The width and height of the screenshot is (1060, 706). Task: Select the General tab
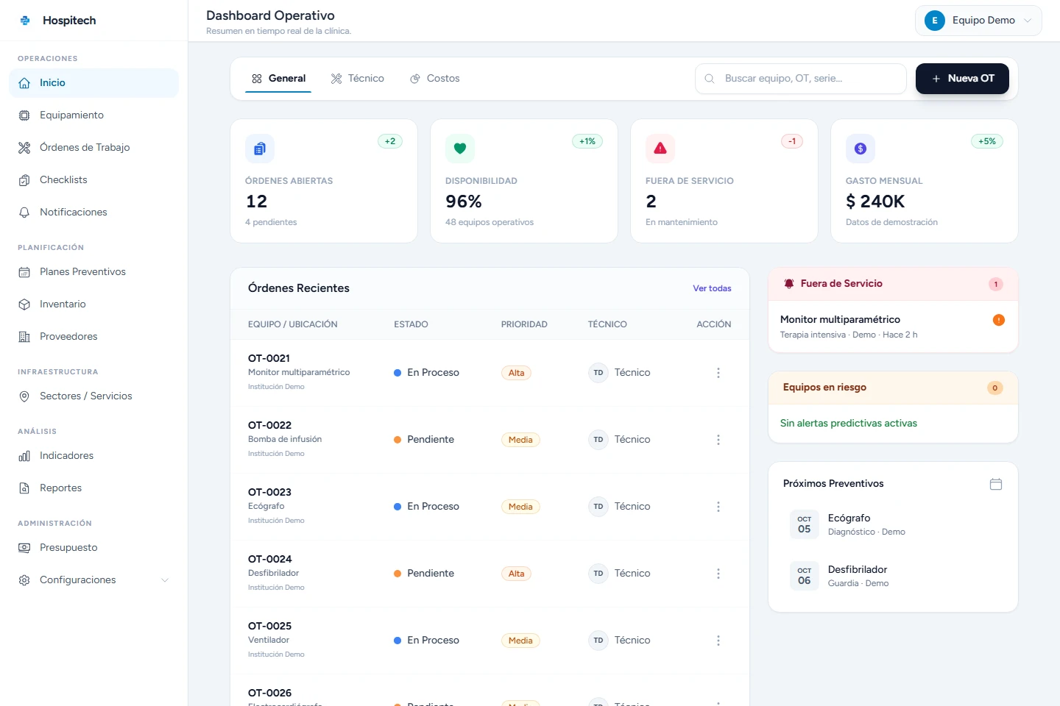click(x=278, y=79)
